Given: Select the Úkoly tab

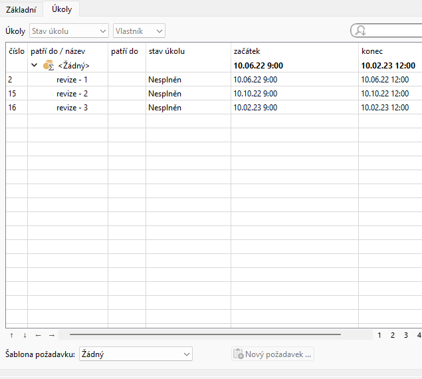Looking at the screenshot, I should pos(62,9).
